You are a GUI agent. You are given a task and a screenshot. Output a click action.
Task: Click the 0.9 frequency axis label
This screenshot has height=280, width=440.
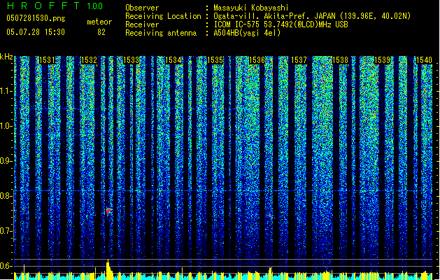click(x=6, y=161)
